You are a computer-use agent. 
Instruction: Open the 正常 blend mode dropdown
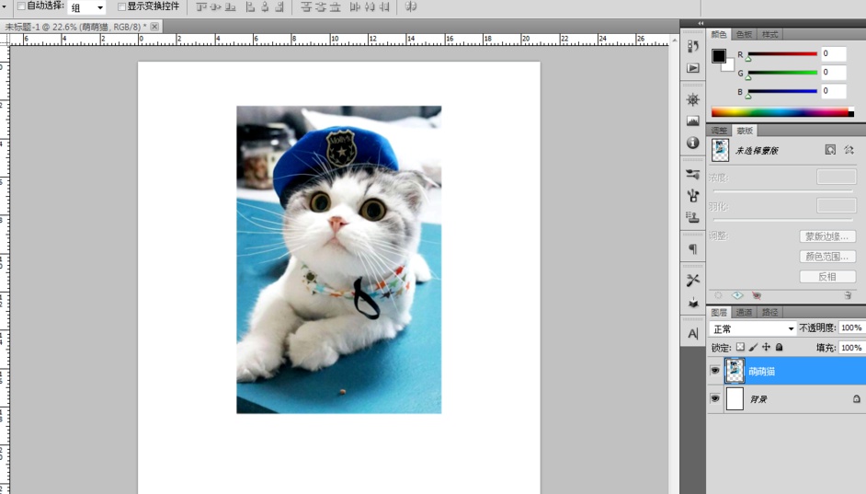752,328
